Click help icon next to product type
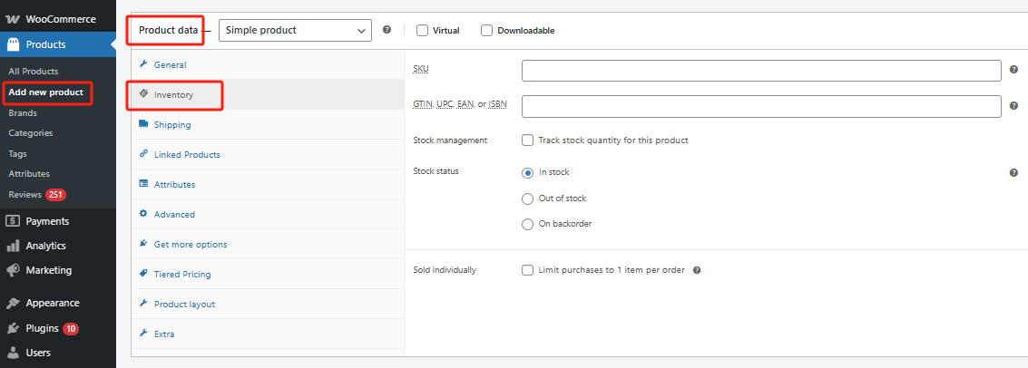The height and width of the screenshot is (368, 1028). tap(387, 30)
